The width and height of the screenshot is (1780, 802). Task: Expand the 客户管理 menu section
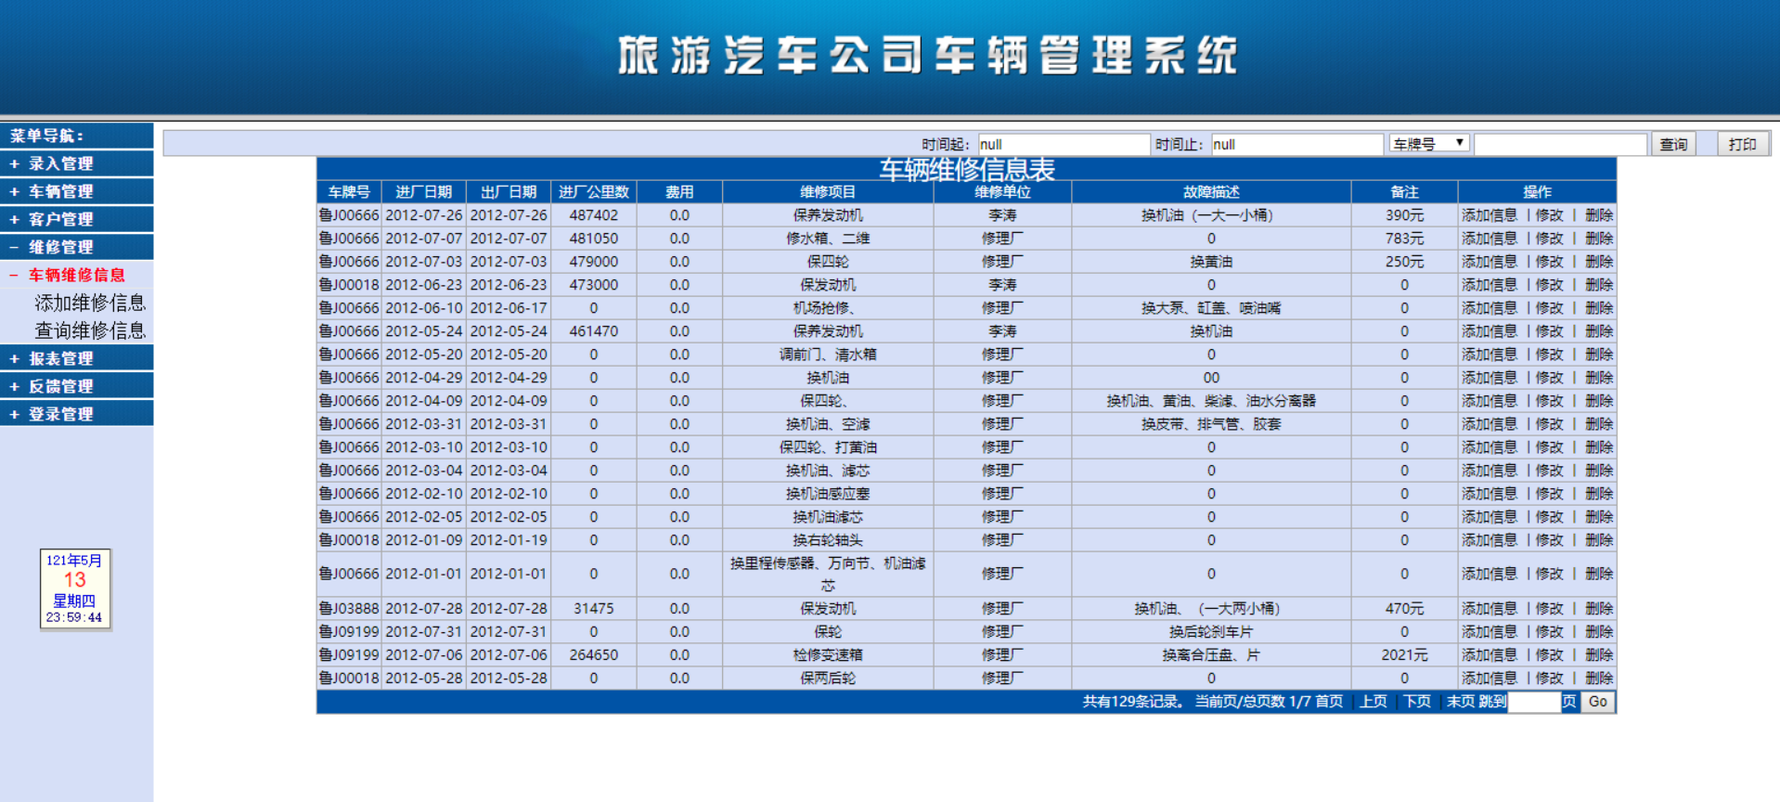click(76, 219)
